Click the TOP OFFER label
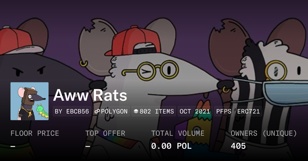Viewport: 308px width, 161px height. pyautogui.click(x=105, y=133)
